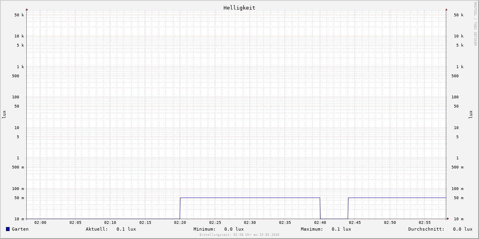Click the left axis 10 k label
Viewport: 479px width, 239px height.
coord(19,36)
